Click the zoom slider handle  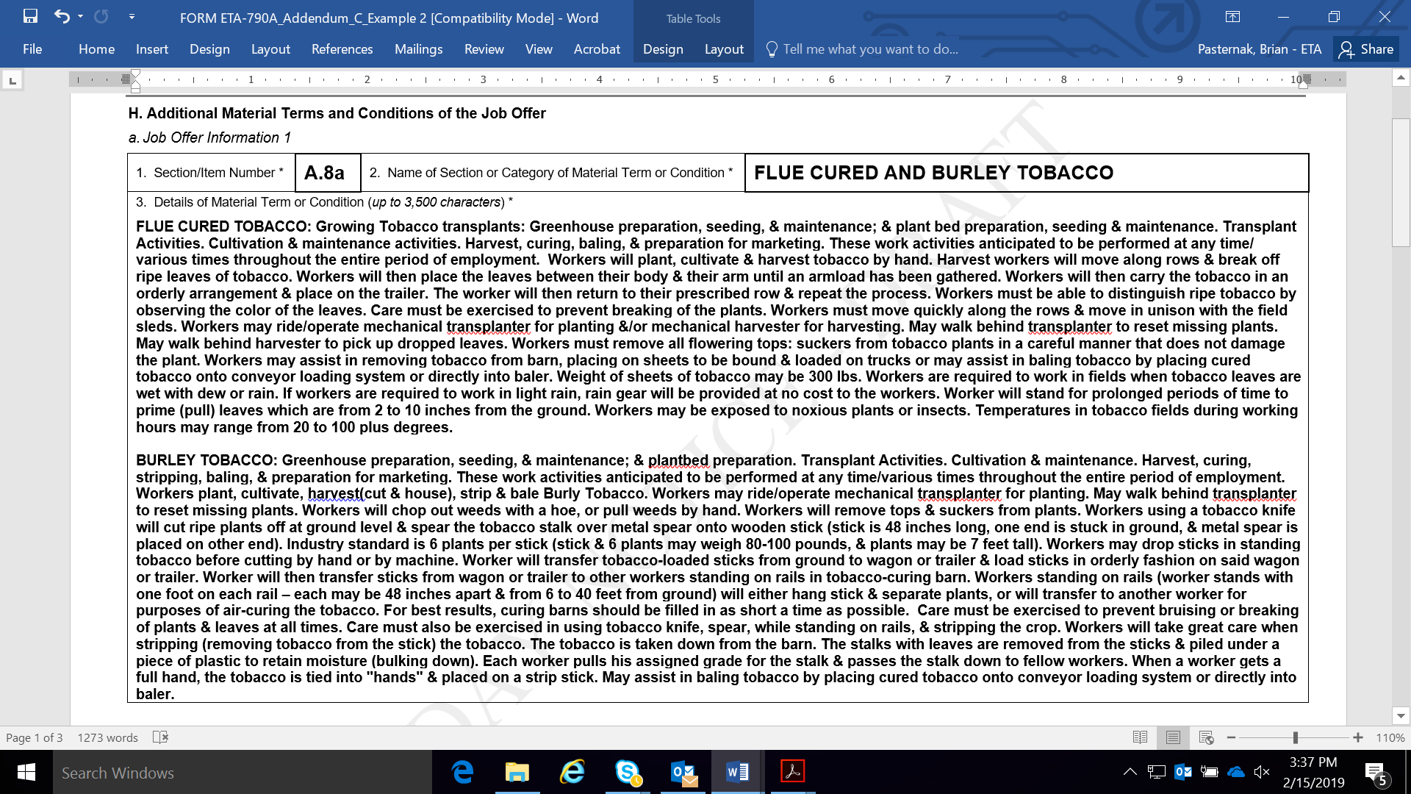1295,737
